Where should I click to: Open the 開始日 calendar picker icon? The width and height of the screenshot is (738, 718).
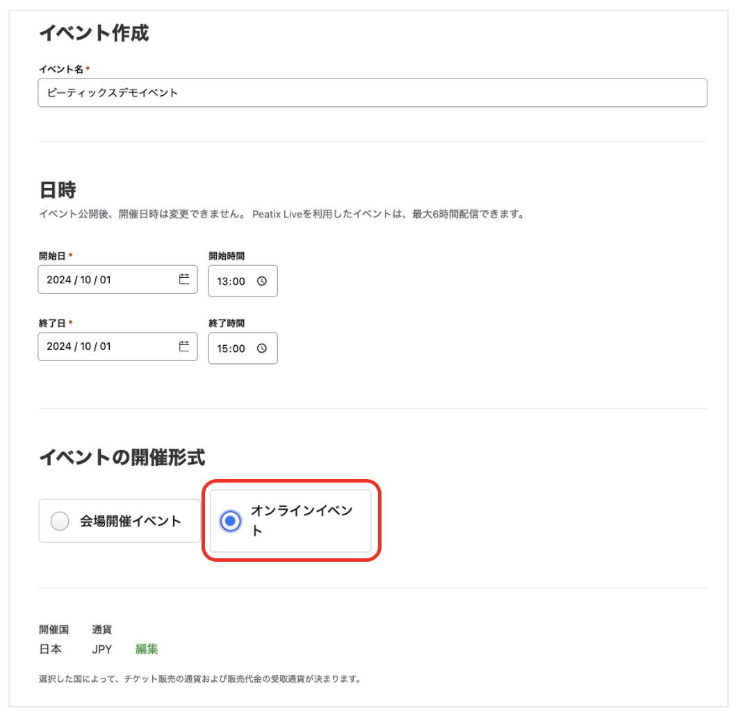tap(185, 279)
